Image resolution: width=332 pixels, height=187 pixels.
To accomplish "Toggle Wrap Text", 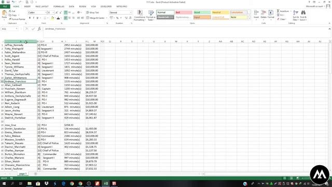I will [x=92, y=12].
